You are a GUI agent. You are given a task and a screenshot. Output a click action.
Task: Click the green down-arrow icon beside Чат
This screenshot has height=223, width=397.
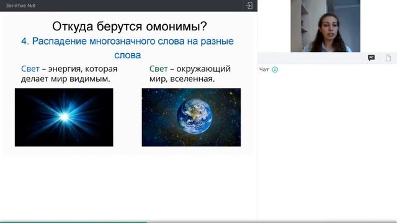coord(275,69)
